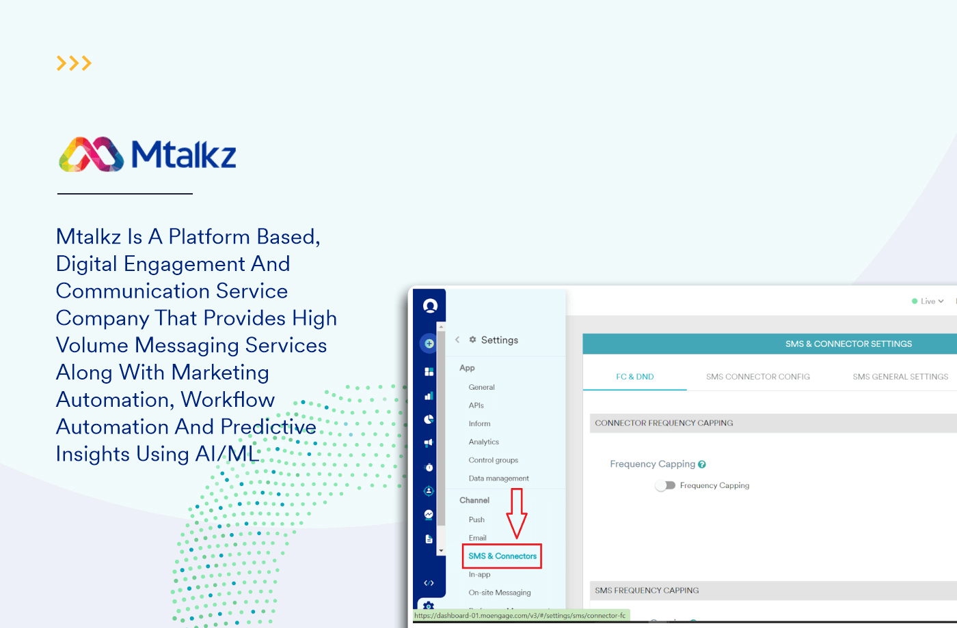The height and width of the screenshot is (628, 957).
Task: Open the dashboard tiles icon in sidebar
Action: pyautogui.click(x=429, y=371)
